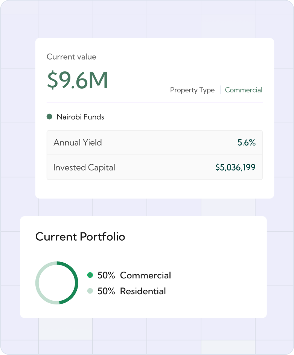Click the 50% figure beside Residential

coord(106,291)
